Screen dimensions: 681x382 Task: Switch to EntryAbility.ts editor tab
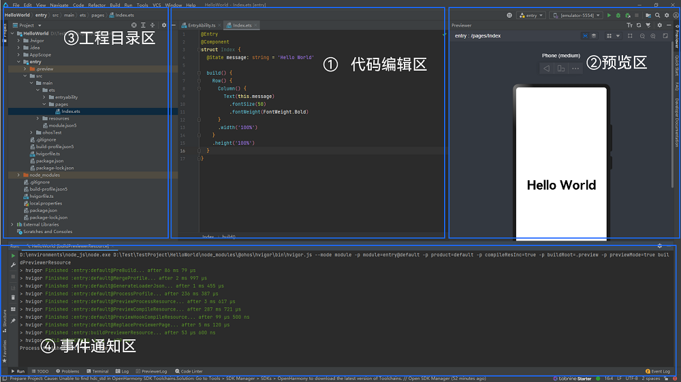click(202, 26)
